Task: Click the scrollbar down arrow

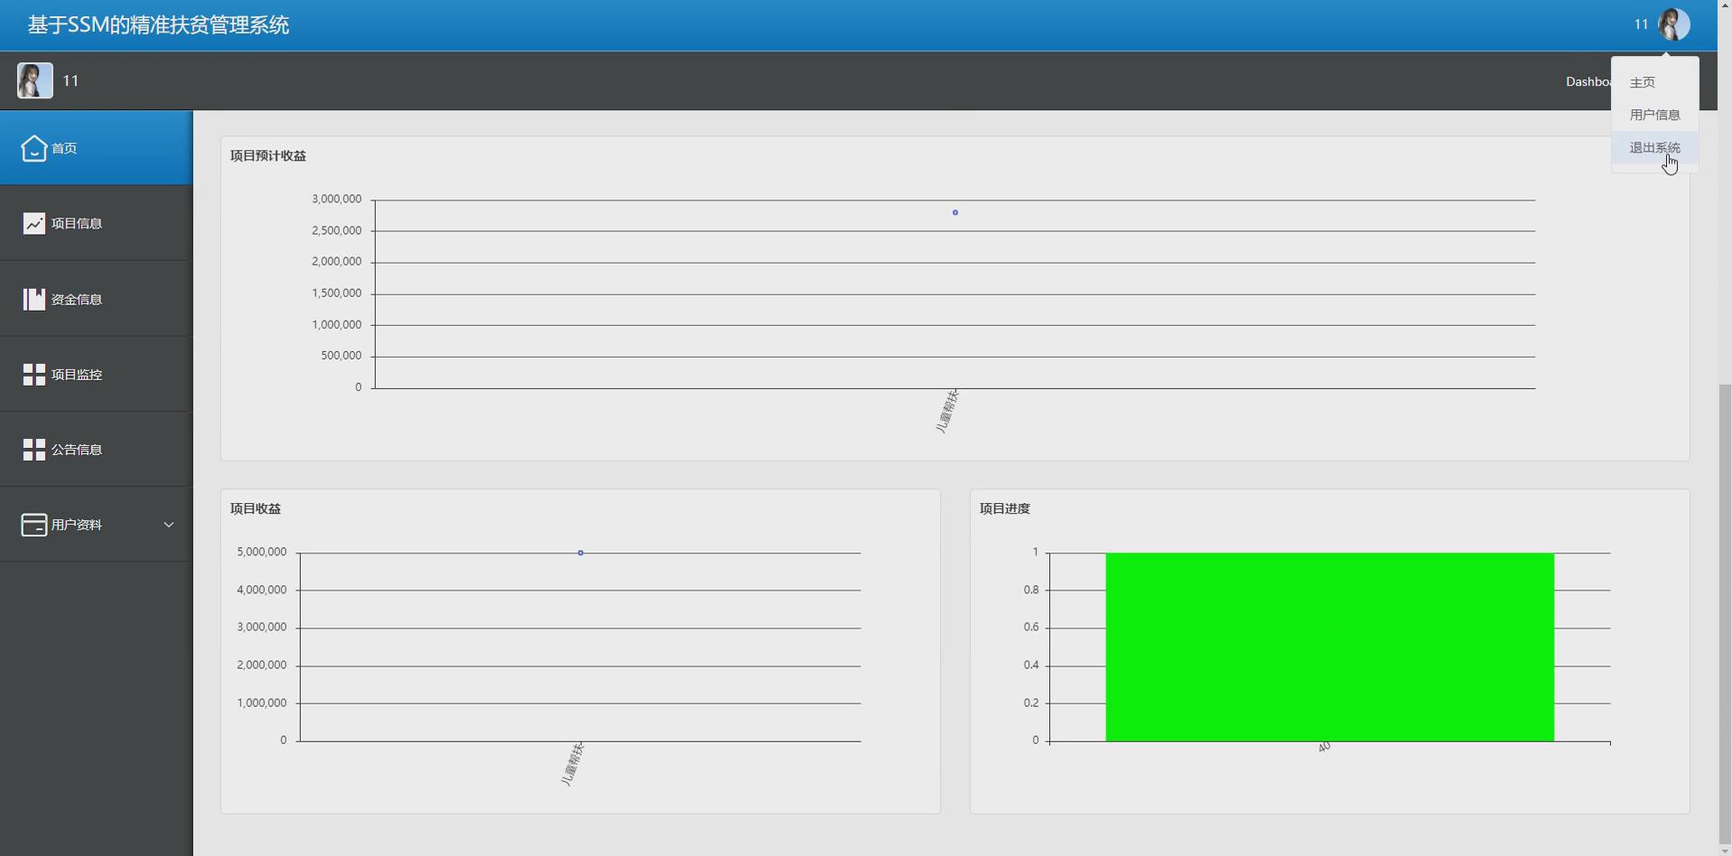Action: coord(1725,849)
